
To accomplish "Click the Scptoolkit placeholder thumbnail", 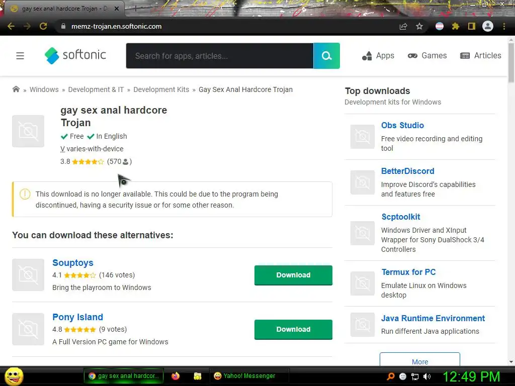I will click(x=363, y=233).
